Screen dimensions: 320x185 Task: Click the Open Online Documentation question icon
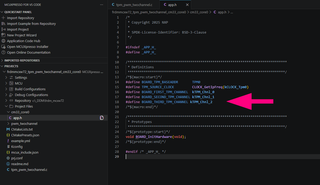coord(3,52)
